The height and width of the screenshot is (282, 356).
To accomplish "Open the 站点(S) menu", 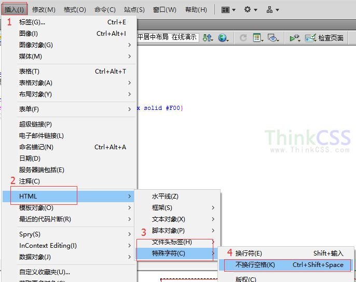I will pos(134,10).
